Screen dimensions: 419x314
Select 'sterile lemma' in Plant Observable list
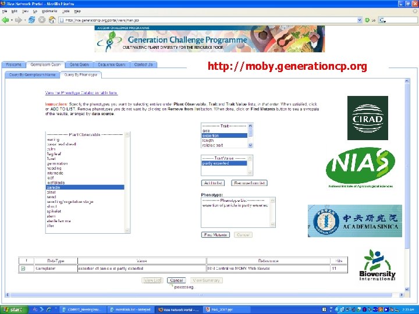85,221
